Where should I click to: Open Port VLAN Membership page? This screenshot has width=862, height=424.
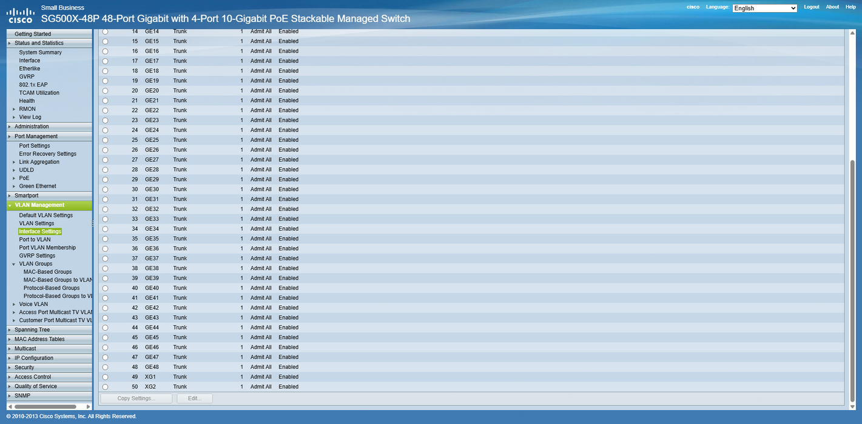point(47,247)
